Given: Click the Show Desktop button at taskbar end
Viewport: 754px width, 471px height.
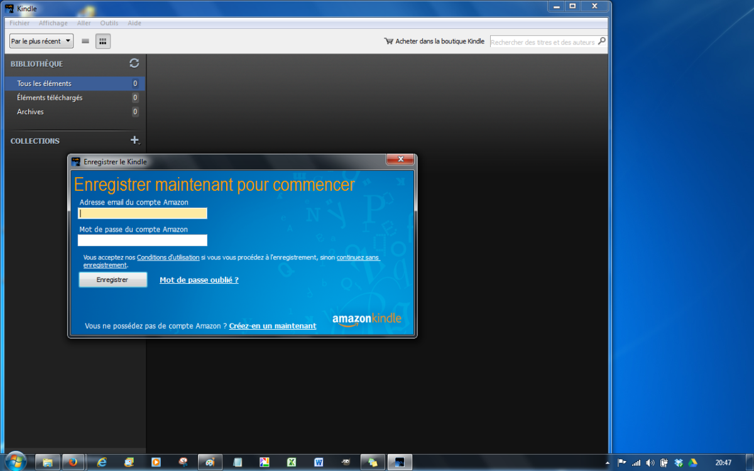Looking at the screenshot, I should click(749, 462).
